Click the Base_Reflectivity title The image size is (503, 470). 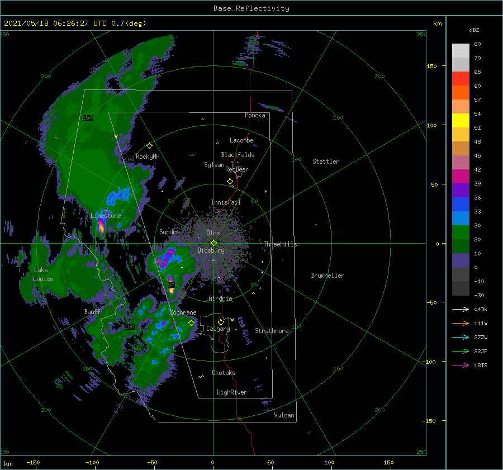[x=251, y=8]
